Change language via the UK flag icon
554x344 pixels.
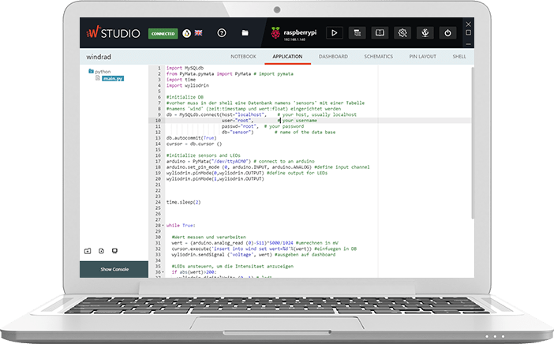[x=199, y=33]
